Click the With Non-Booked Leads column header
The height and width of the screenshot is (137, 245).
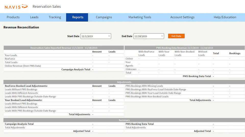[185, 53]
